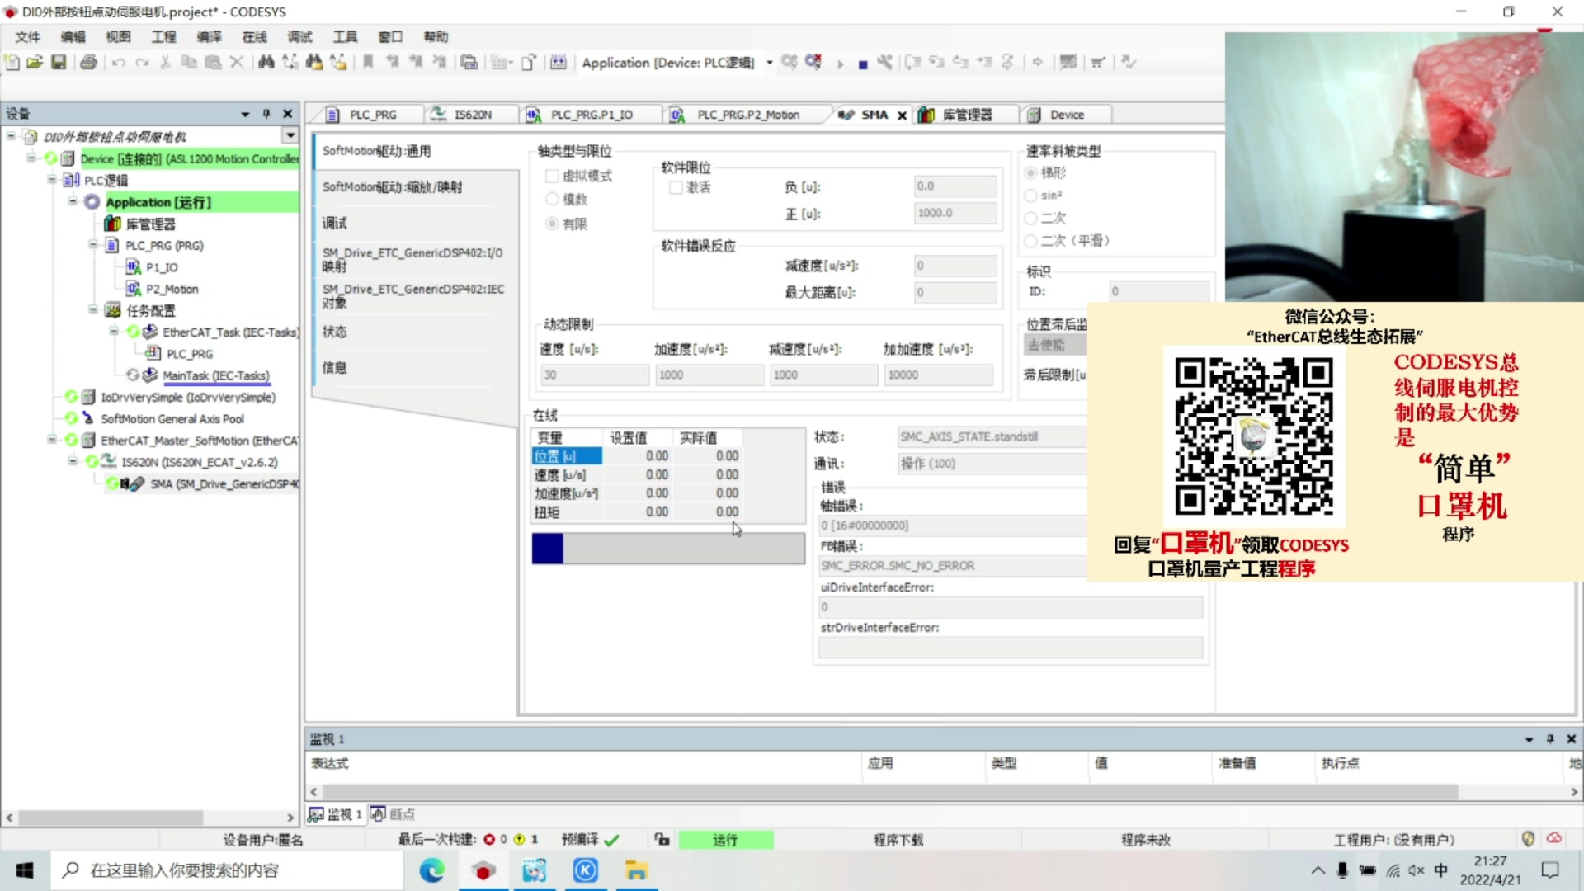
Task: Open Microsoft Edge from the taskbar
Action: [x=431, y=870]
